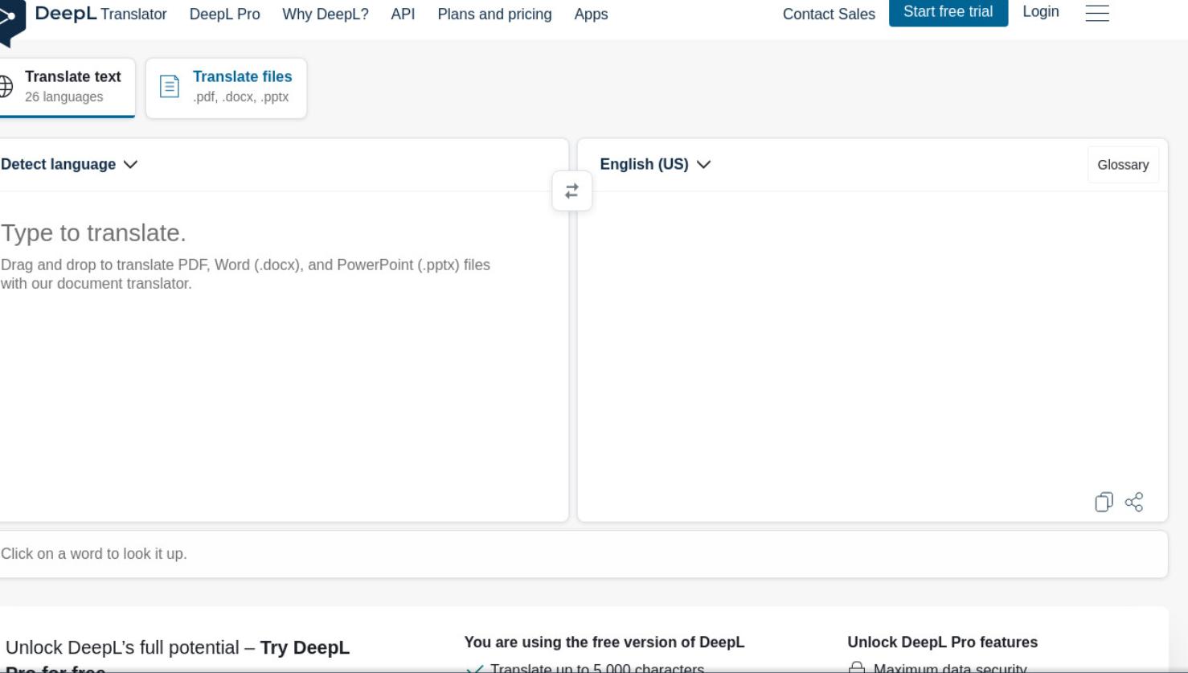Open the Glossary button

click(x=1123, y=165)
